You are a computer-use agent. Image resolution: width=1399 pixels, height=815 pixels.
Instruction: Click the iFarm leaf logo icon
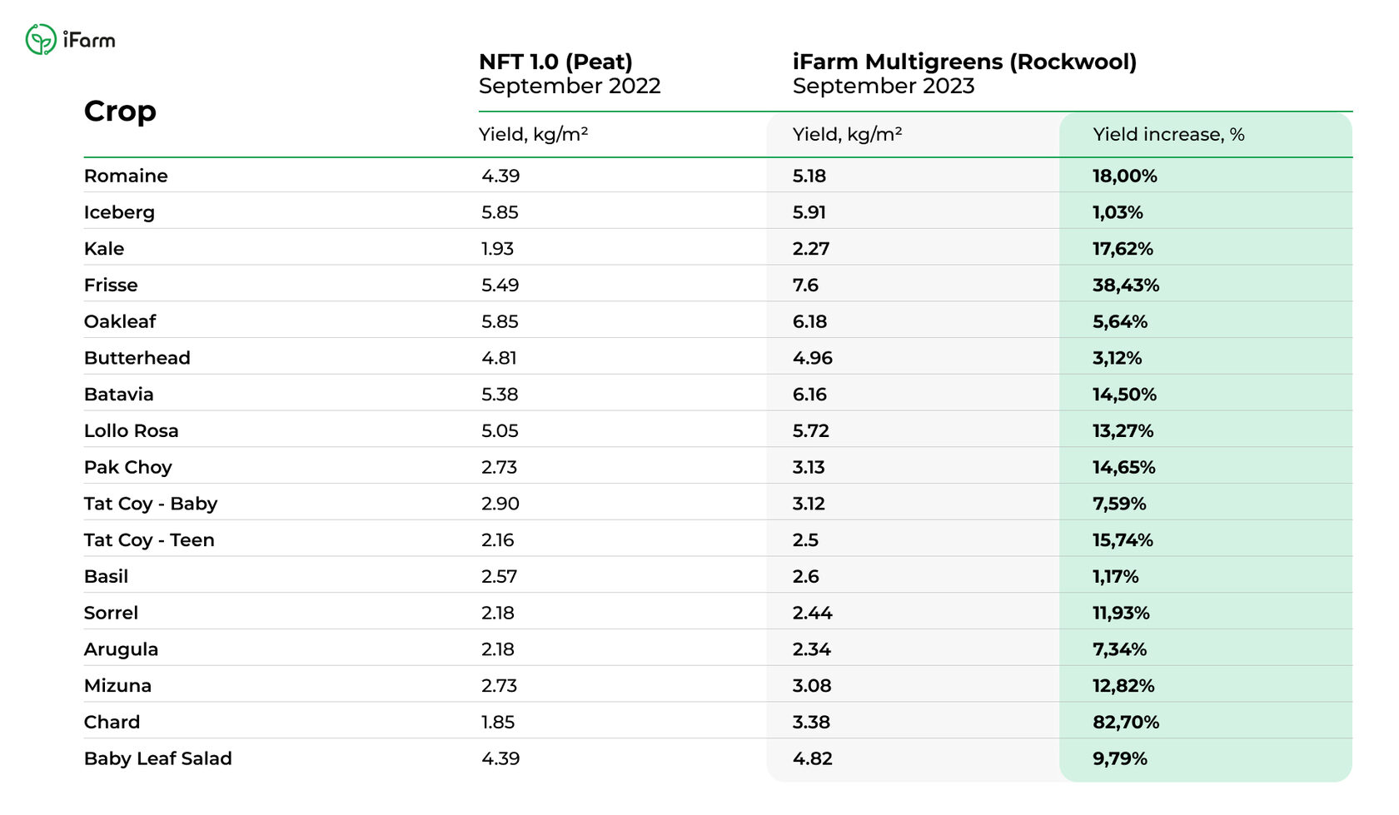(x=41, y=39)
